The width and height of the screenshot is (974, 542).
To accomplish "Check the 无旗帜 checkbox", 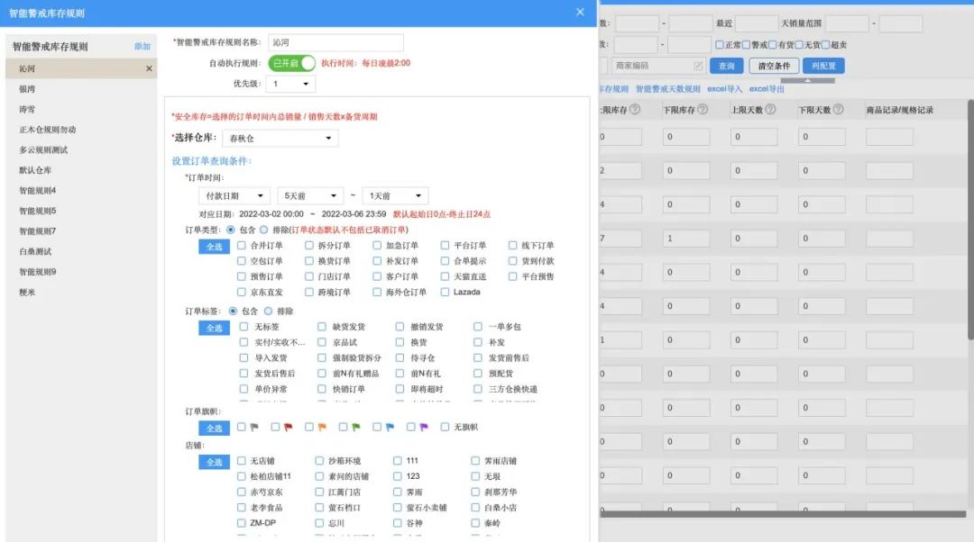I will [x=445, y=427].
